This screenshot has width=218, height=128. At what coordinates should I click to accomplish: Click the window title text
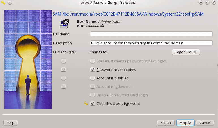point(109,3)
